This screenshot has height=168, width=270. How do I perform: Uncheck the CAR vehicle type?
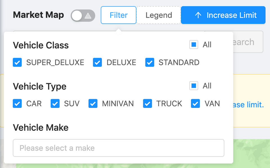tap(17, 104)
